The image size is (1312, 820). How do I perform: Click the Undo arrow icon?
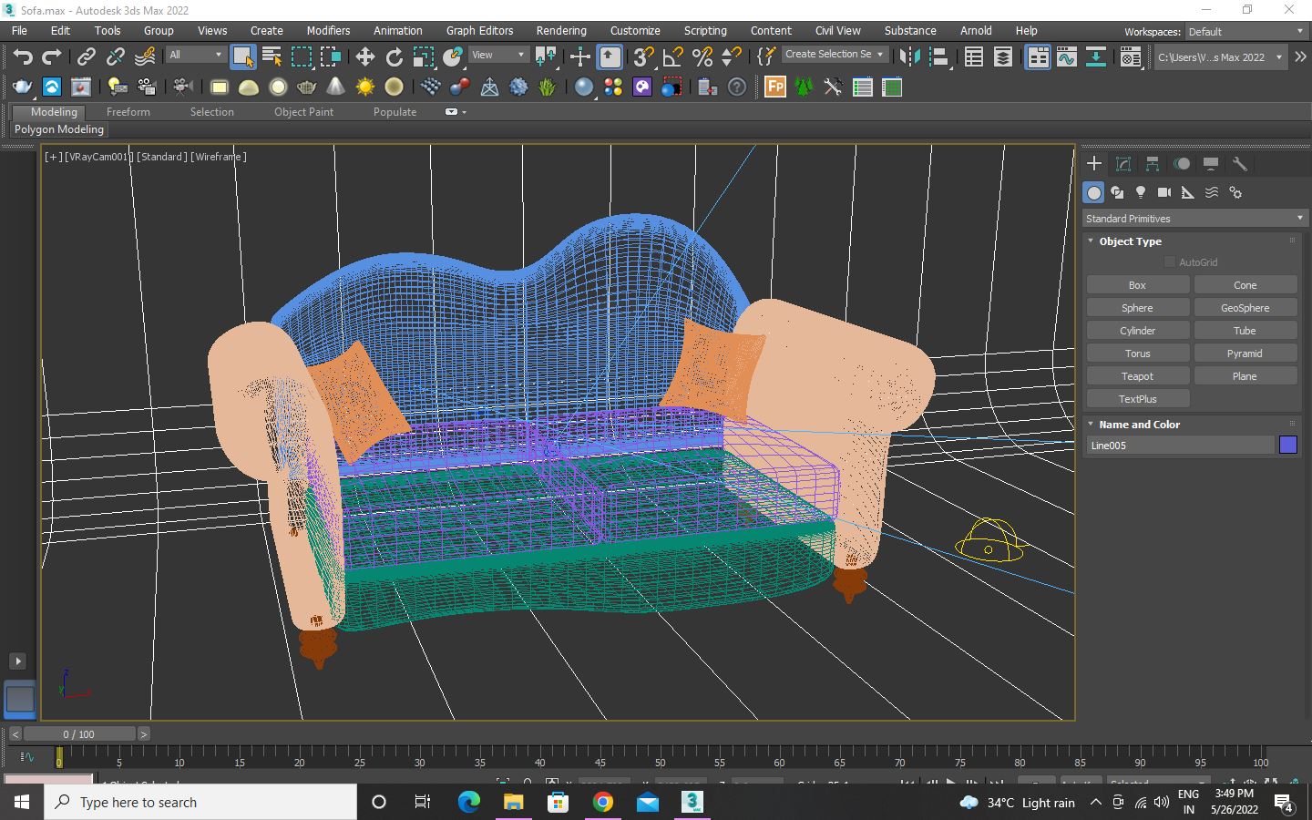(23, 57)
